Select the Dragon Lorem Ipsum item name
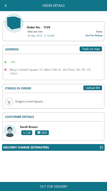Screen dimensions: 107x191 29,101
